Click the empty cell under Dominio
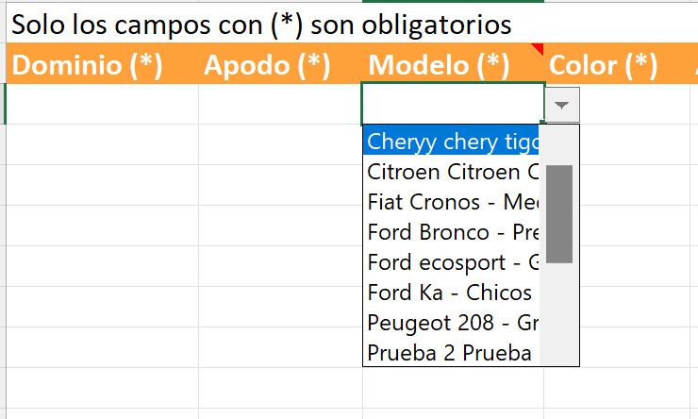The height and width of the screenshot is (419, 698). [x=102, y=104]
